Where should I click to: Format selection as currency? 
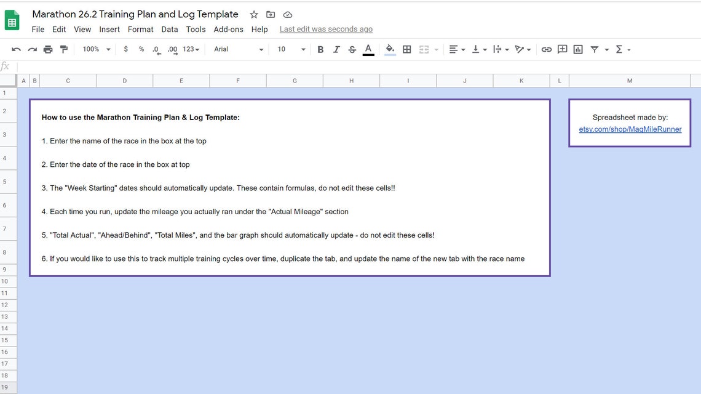point(125,49)
